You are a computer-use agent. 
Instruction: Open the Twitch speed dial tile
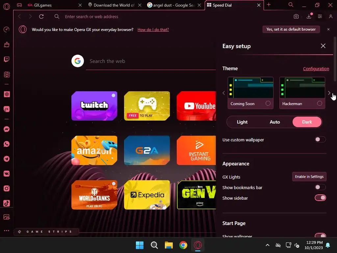(94, 106)
